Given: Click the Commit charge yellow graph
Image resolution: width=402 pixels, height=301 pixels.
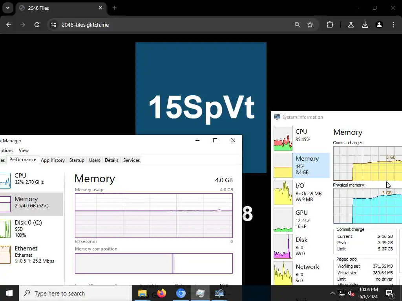Looking at the screenshot, I should (x=367, y=163).
